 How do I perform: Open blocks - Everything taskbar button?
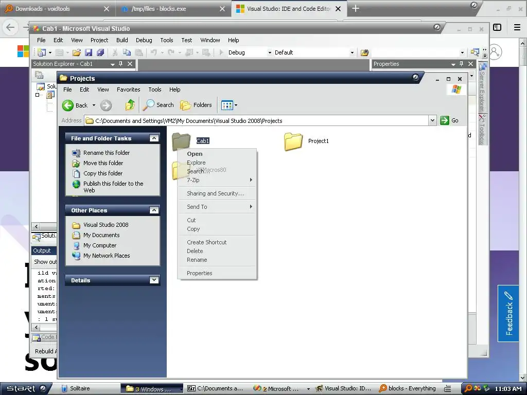coord(408,389)
